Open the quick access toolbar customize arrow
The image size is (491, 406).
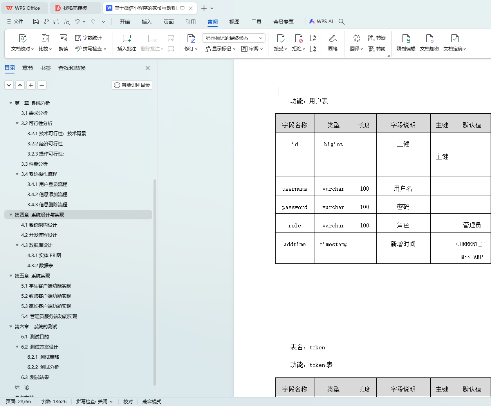(x=103, y=21)
